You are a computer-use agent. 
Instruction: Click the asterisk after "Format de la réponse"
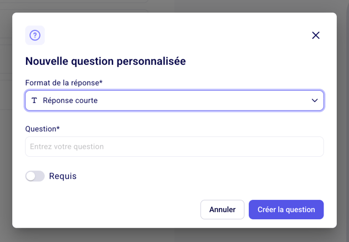[101, 82]
